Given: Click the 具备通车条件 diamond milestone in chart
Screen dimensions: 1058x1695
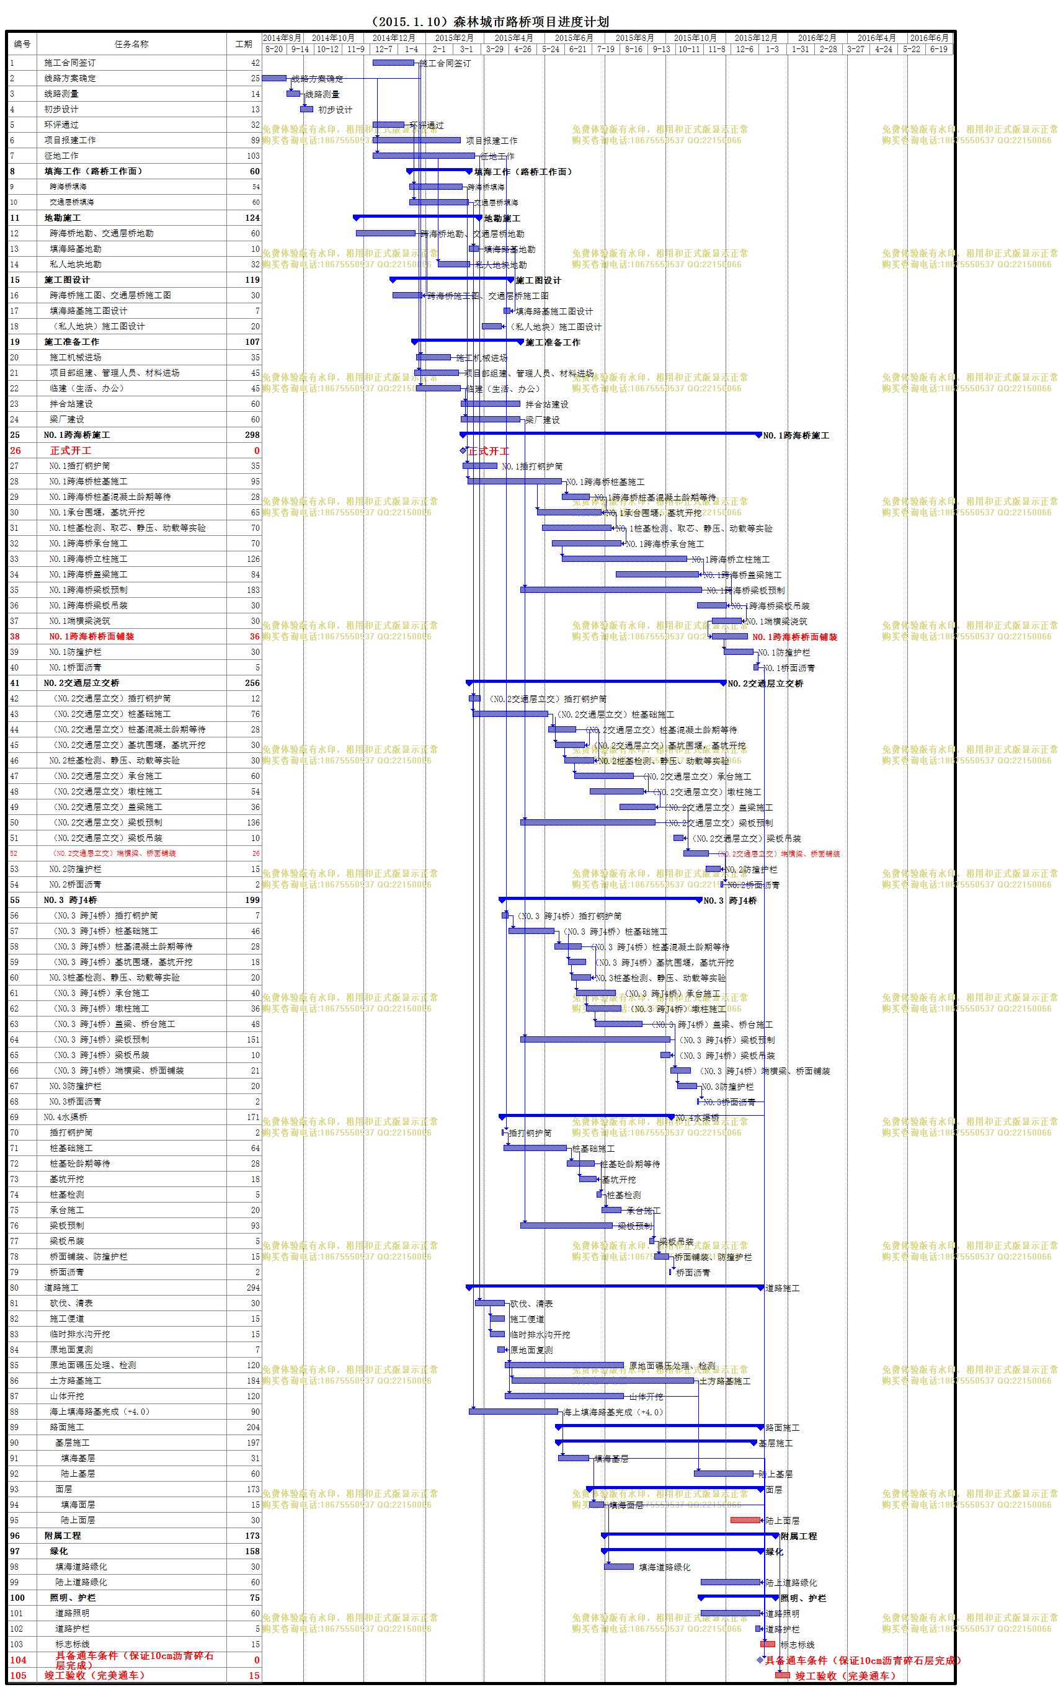Looking at the screenshot, I should click(x=760, y=1659).
